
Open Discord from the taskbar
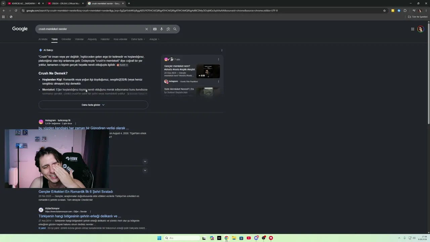tap(256, 238)
